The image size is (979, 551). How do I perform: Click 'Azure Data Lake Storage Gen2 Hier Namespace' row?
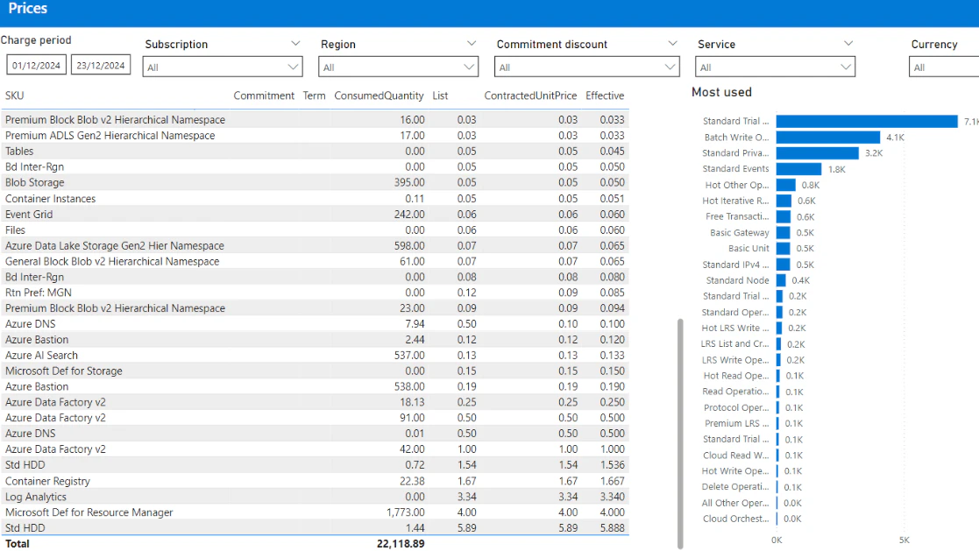(x=315, y=245)
